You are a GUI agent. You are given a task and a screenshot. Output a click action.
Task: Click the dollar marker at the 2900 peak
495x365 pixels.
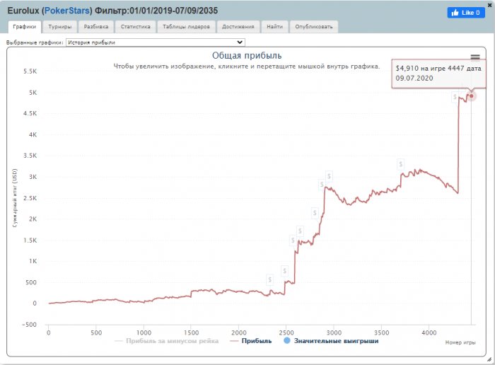pyautogui.click(x=329, y=176)
